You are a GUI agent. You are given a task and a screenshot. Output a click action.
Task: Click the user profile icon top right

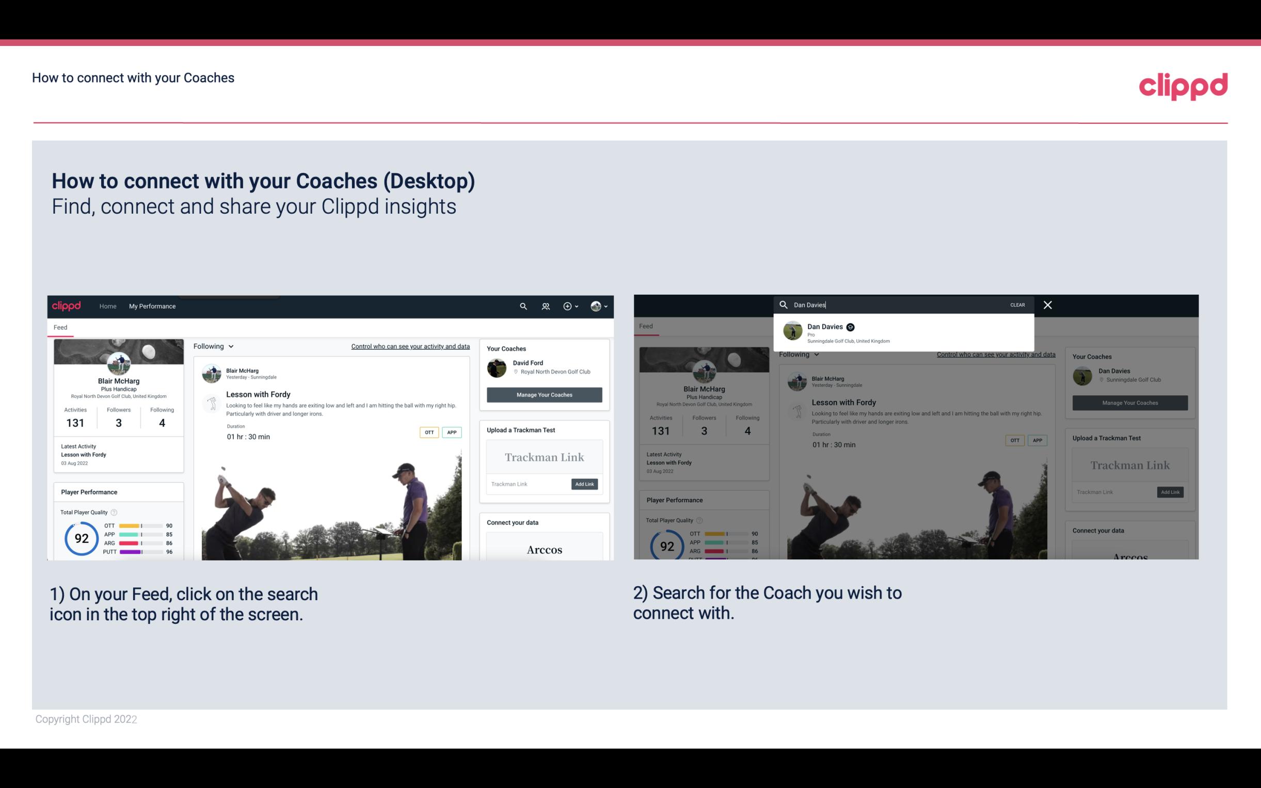click(x=596, y=306)
